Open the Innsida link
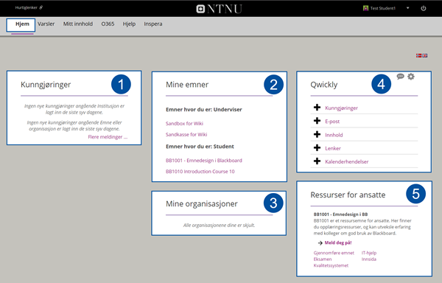The image size is (442, 283). [369, 259]
